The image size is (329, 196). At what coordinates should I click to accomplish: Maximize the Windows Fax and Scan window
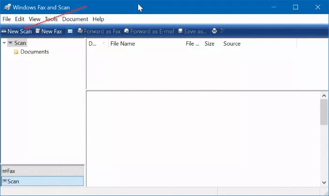point(296,7)
